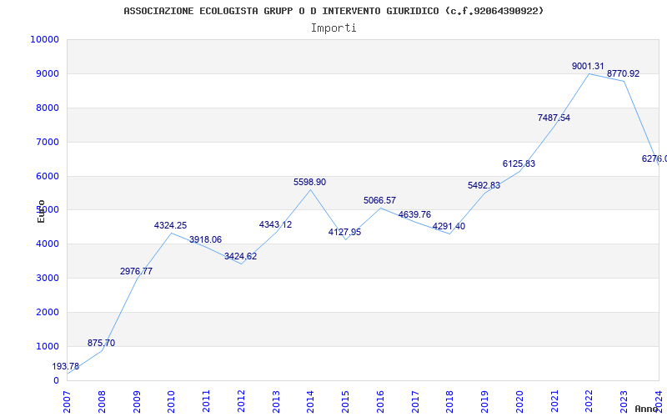Click the 2010 year label
The image size is (667, 417).
(x=172, y=402)
